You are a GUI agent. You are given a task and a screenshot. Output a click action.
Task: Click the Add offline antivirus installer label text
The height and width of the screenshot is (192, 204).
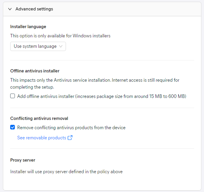click(102, 96)
